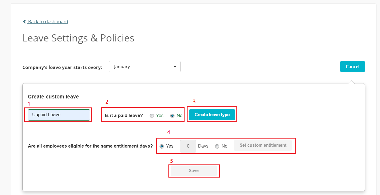Click the same entitlement days question text
The height and width of the screenshot is (195, 380).
click(x=90, y=146)
